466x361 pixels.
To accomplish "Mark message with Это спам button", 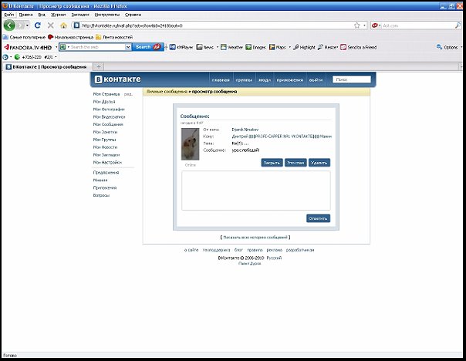I will tap(295, 163).
